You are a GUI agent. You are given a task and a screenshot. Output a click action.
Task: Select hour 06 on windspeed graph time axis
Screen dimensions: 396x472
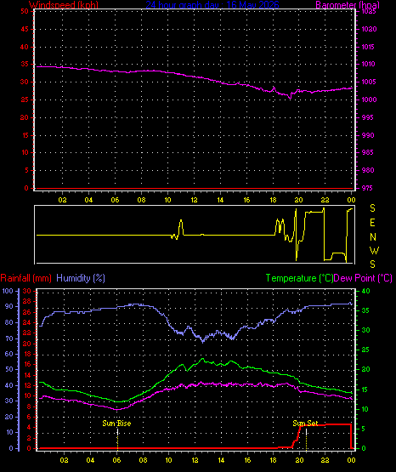pos(115,200)
